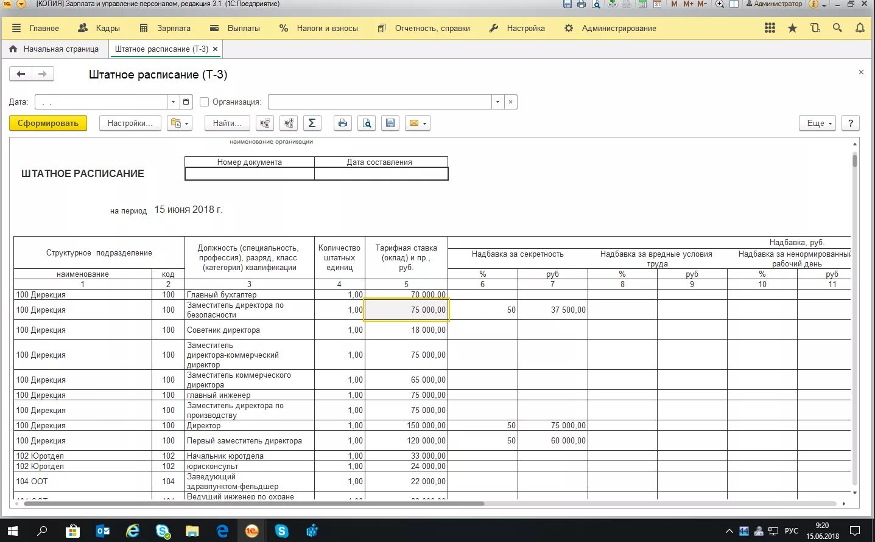The width and height of the screenshot is (875, 542).
Task: Click the zoom magnifier in title bar
Action: tap(720, 4)
